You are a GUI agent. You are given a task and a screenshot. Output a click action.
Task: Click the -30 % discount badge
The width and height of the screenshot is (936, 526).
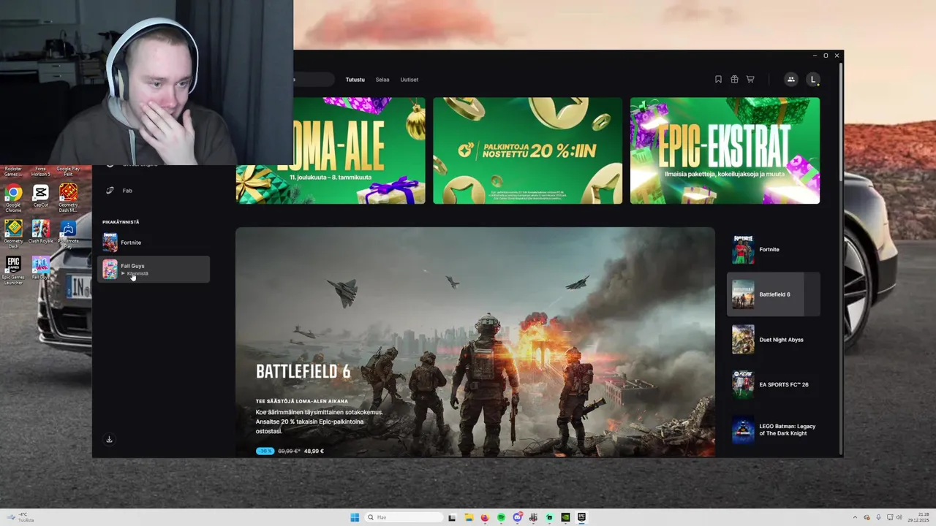click(265, 451)
